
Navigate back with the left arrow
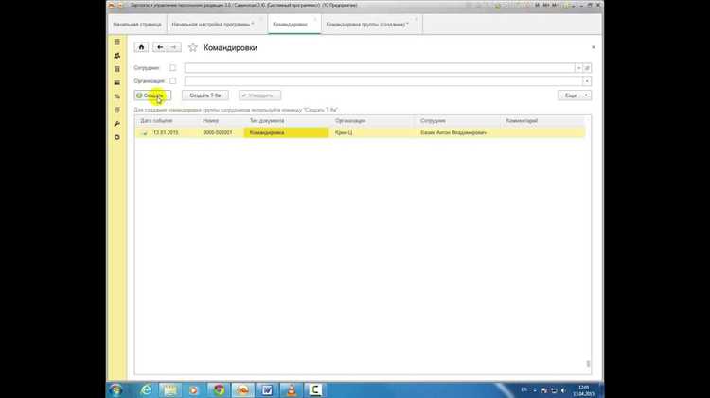[x=160, y=47]
